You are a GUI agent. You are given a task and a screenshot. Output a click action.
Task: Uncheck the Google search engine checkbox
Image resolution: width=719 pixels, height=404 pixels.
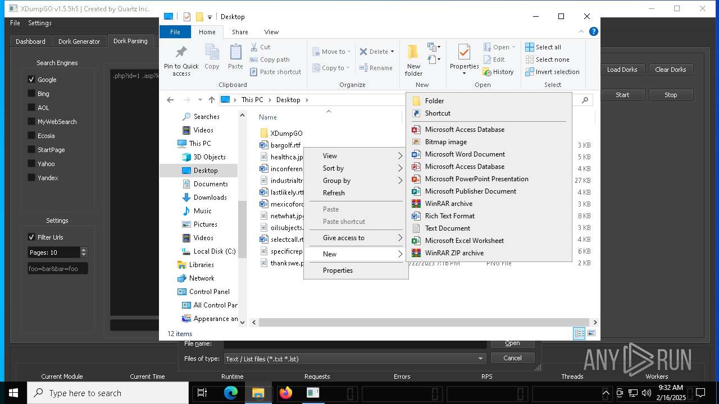tap(31, 80)
